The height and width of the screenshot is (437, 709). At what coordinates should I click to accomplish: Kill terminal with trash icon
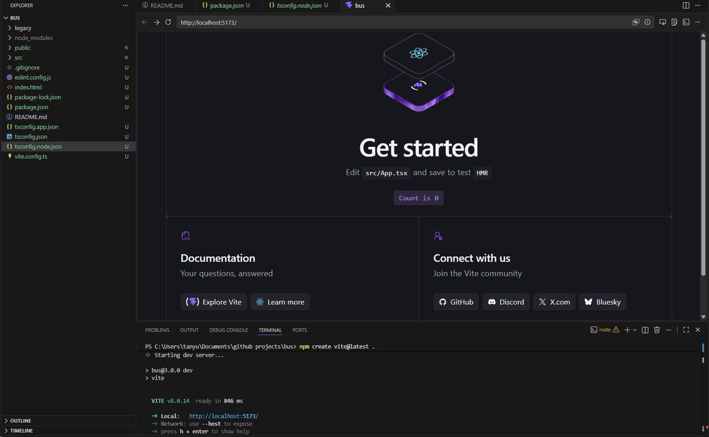(x=657, y=330)
